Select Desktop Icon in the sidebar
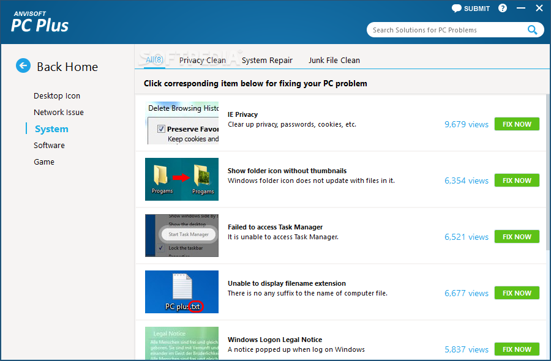The width and height of the screenshot is (551, 361). point(57,96)
